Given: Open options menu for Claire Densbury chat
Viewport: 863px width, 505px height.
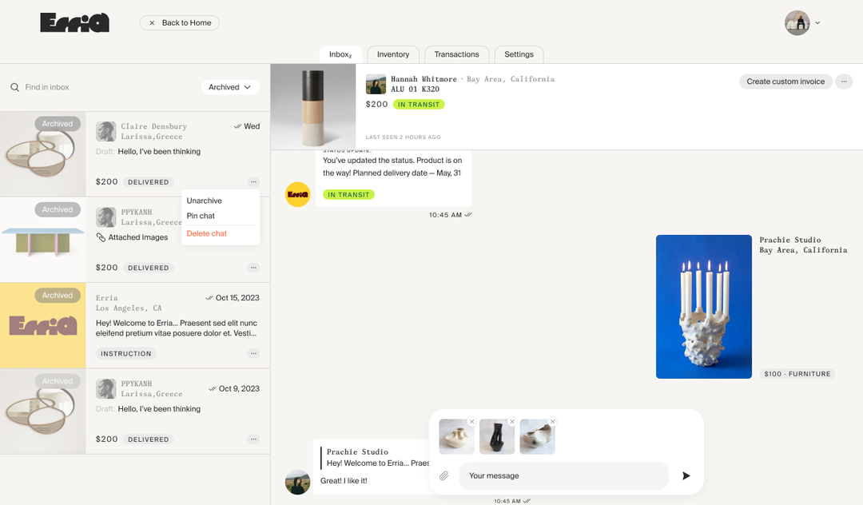Looking at the screenshot, I should 253,182.
